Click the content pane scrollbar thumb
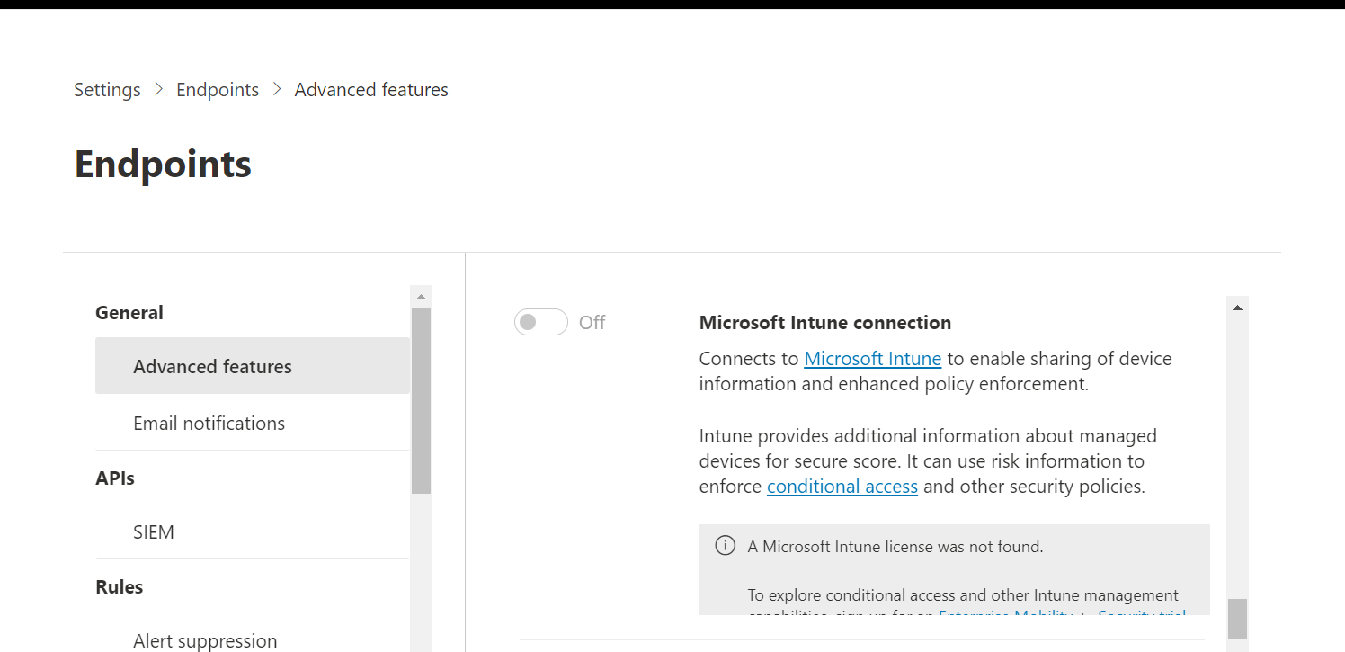Image resolution: width=1345 pixels, height=652 pixels. (x=1237, y=618)
